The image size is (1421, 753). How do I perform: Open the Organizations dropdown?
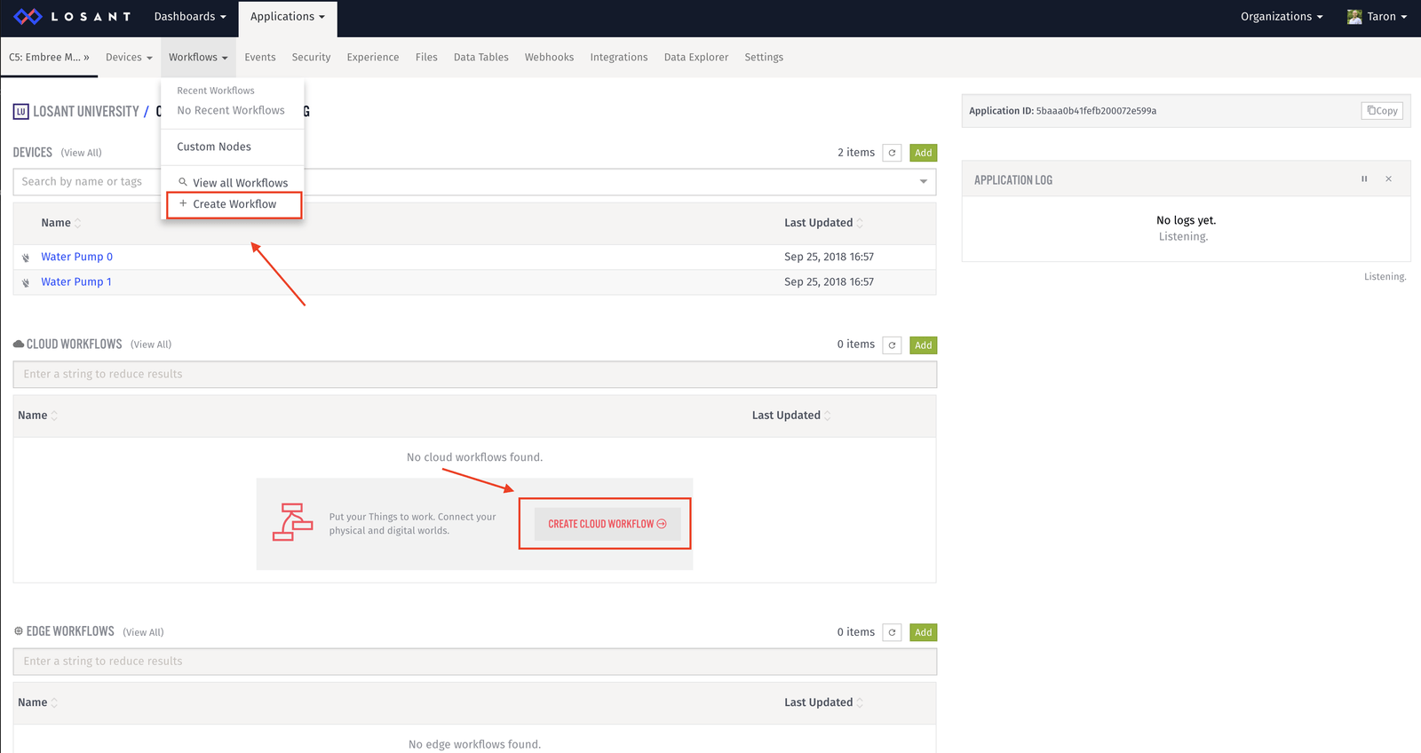pyautogui.click(x=1282, y=16)
